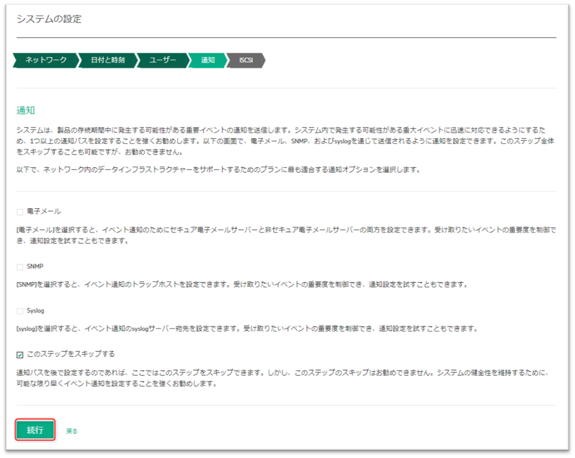Click the システムの設定 page title

tap(49, 19)
